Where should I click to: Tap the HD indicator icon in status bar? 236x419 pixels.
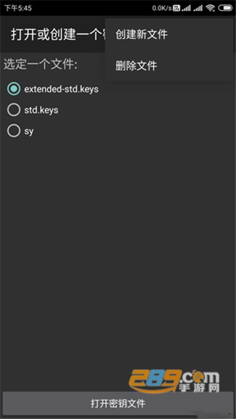(176, 9)
